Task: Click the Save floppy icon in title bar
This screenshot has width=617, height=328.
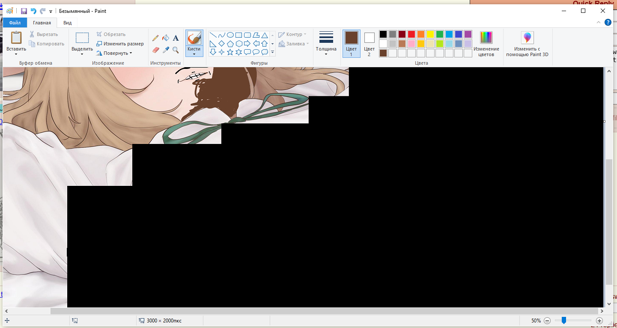Action: 24,11
